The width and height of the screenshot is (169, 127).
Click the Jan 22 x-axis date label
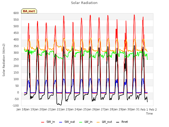56,110
